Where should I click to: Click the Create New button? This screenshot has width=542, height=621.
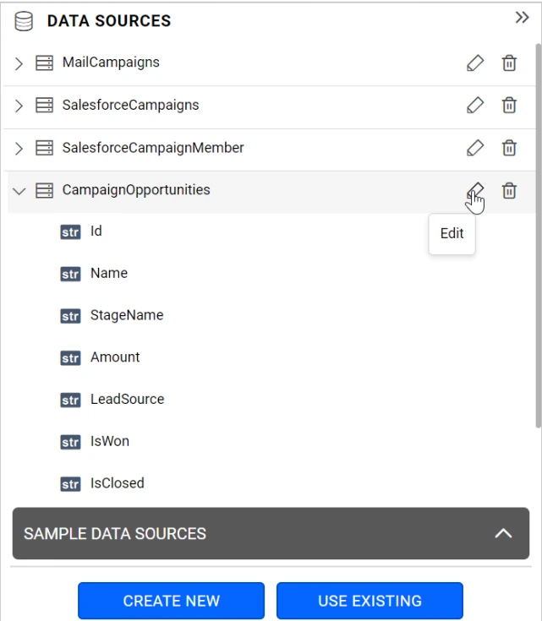pyautogui.click(x=171, y=601)
